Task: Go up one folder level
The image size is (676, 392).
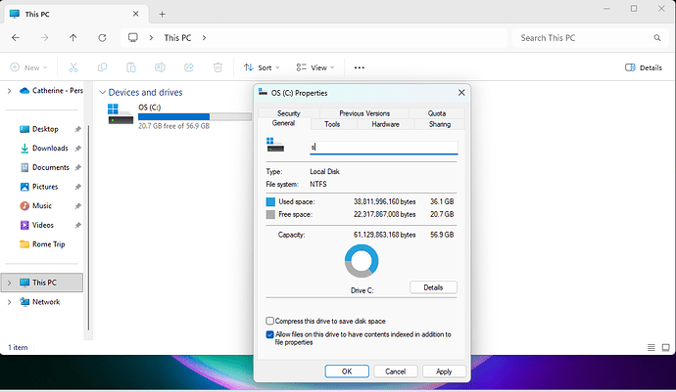Action: coord(73,38)
